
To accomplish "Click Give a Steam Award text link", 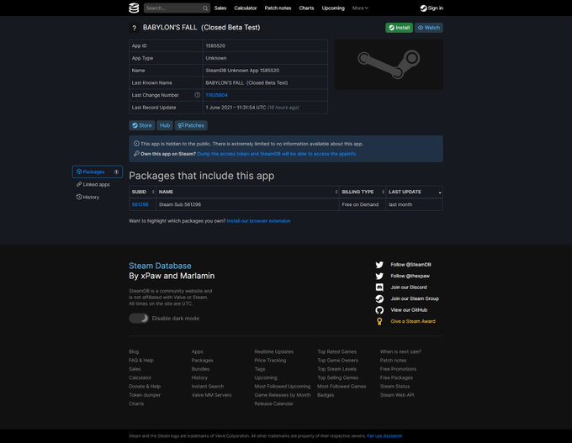I will tap(412, 321).
